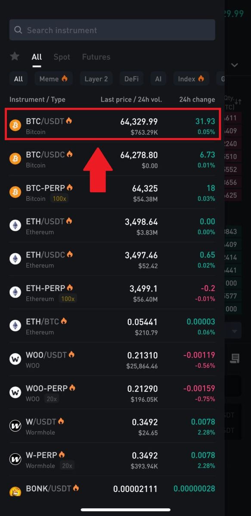Switch to the Futures tab
251x516 pixels.
click(96, 57)
